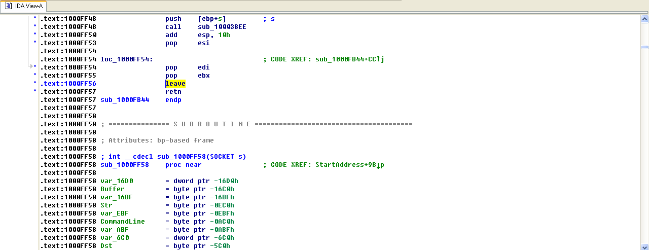
Task: Click the .text:1000FF56 address
Action: (68, 84)
